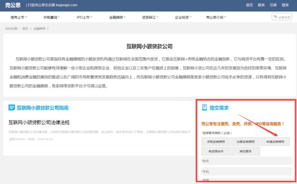This screenshot has height=184, width=297.
Task: Click the 壳公思 site logo
Action: click(x=13, y=5)
